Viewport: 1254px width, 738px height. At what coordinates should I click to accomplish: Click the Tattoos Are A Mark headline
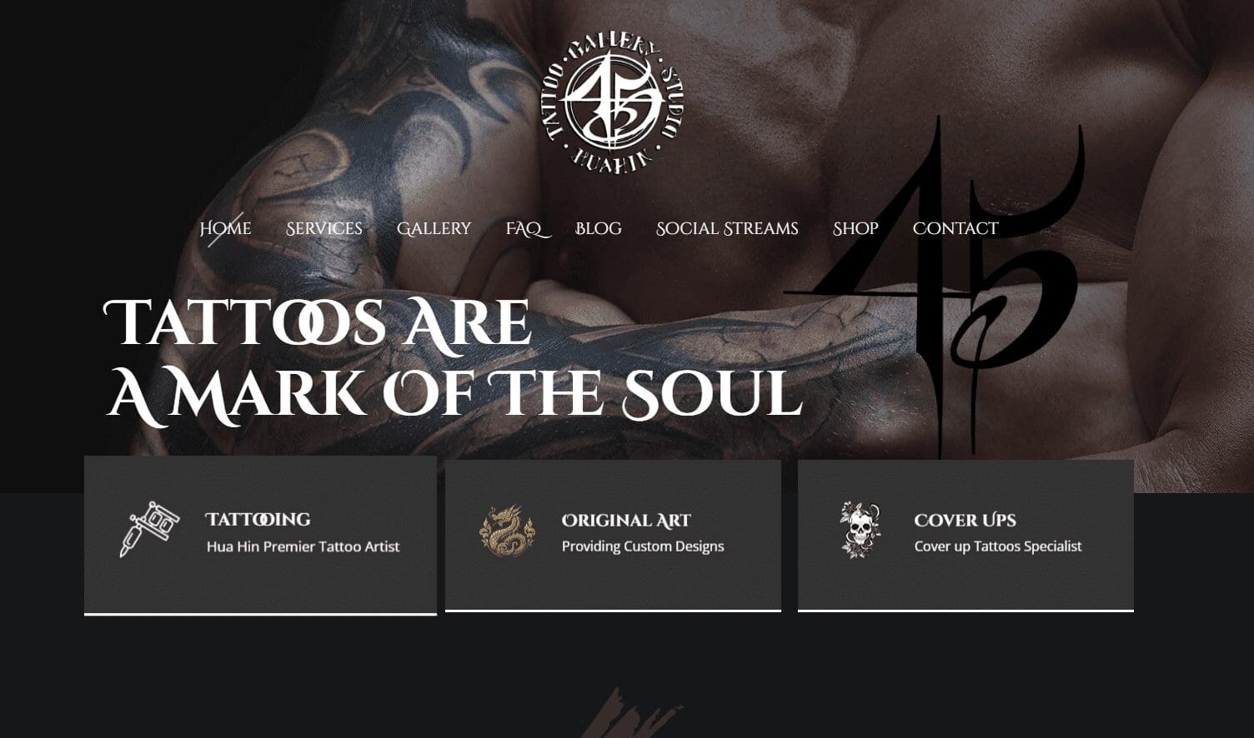[x=453, y=359]
